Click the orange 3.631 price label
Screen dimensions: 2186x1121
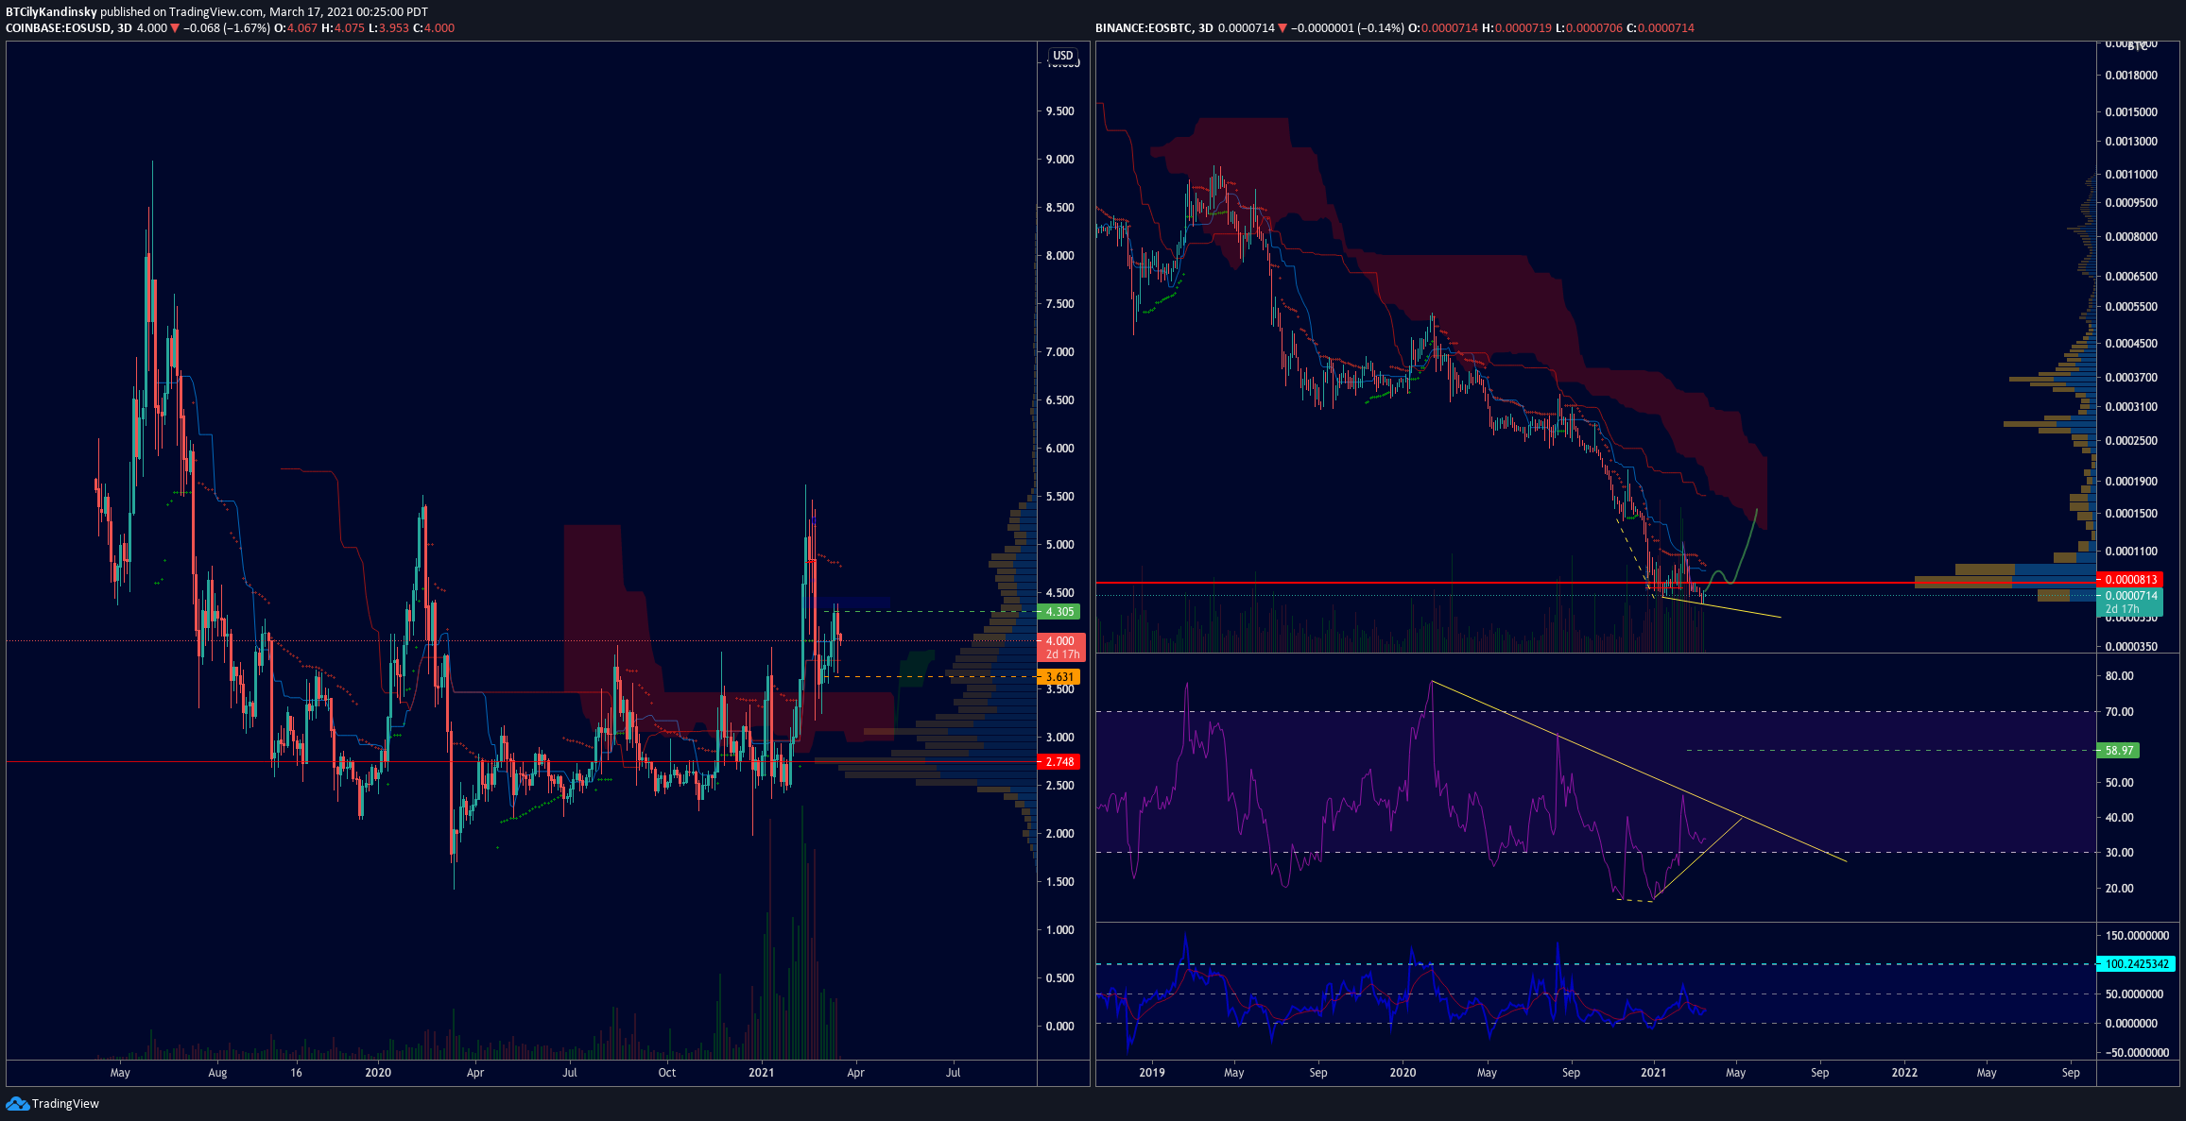pyautogui.click(x=1059, y=677)
